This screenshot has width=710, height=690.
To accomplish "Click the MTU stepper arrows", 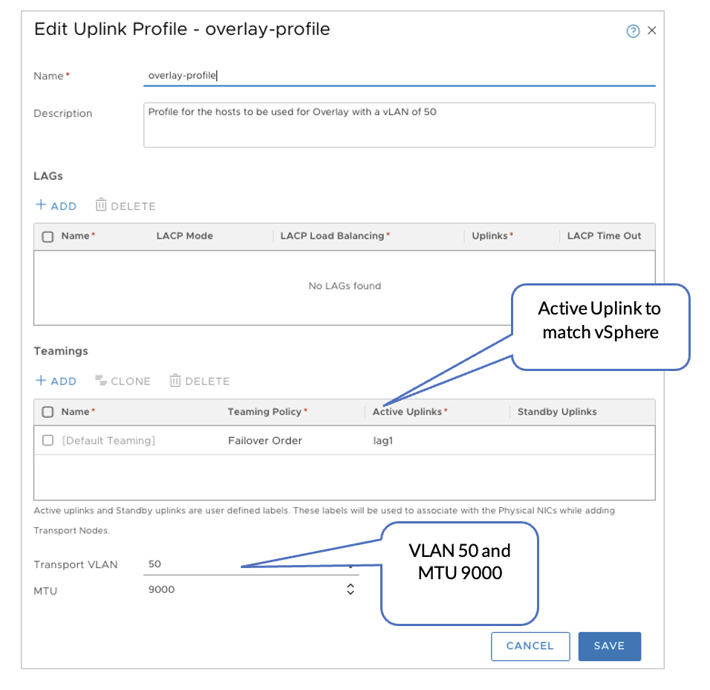I will 351,590.
